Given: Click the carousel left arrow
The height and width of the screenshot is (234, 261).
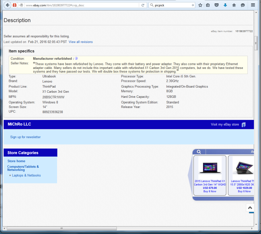Looking at the screenshot, I should click(190, 175).
